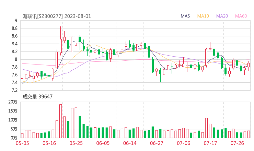Click the 06-05 date axis label
This screenshot has width=254, height=151.
(x=103, y=143)
